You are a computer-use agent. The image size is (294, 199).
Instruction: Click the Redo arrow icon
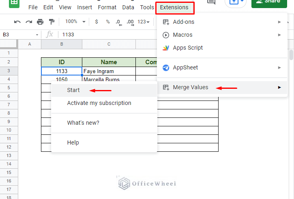point(29,22)
